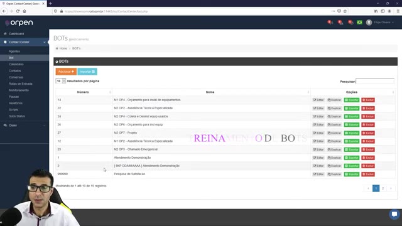Sort table by Número column

83,92
